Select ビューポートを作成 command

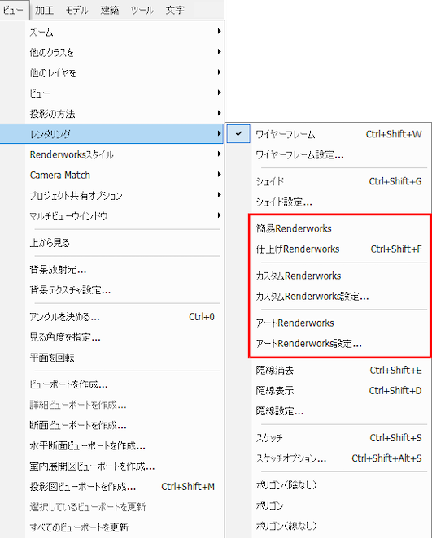(125, 384)
